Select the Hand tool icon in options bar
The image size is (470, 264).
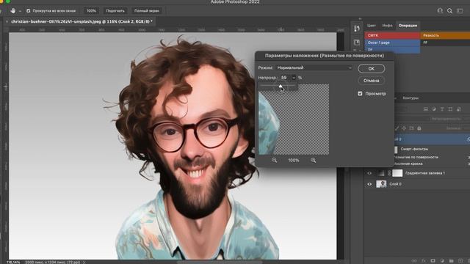(13, 11)
